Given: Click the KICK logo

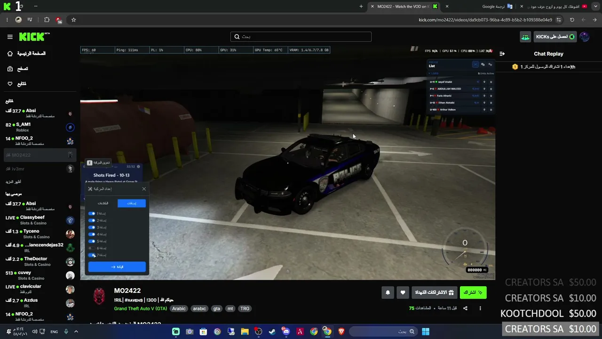Looking at the screenshot, I should [34, 37].
